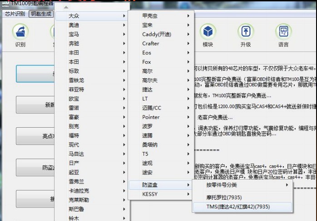Open the 菲亚特 brand entry
The width and height of the screenshot is (317, 221).
pos(91,90)
